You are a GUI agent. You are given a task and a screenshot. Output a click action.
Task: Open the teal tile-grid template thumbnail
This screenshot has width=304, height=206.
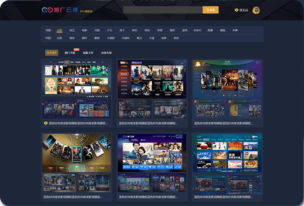coord(227,153)
